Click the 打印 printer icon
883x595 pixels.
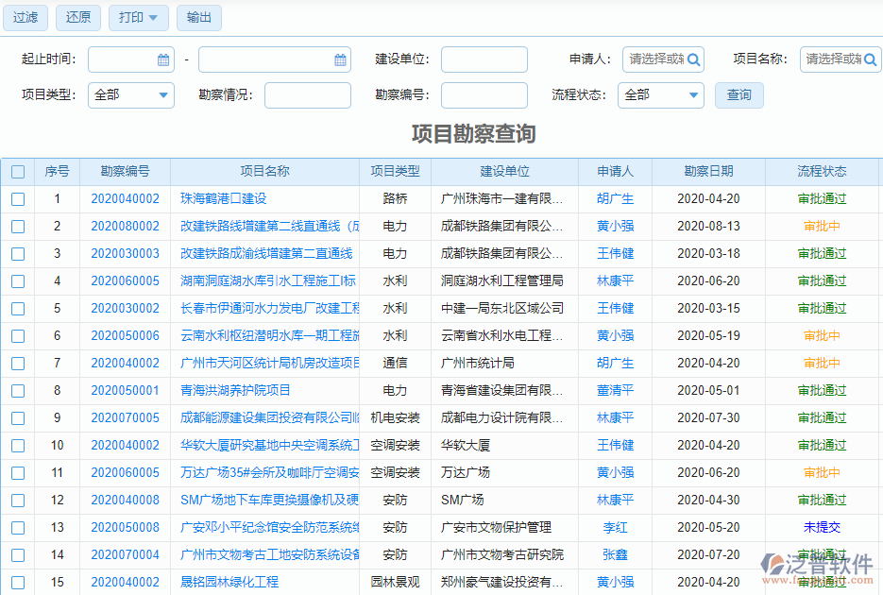130,17
